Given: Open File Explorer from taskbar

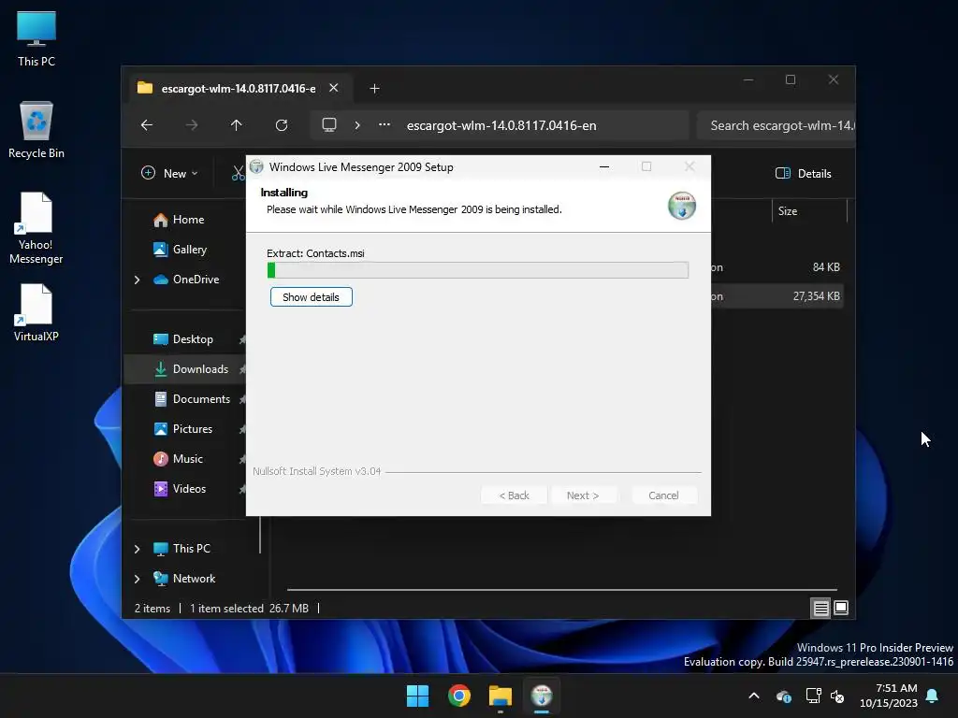Looking at the screenshot, I should [501, 696].
